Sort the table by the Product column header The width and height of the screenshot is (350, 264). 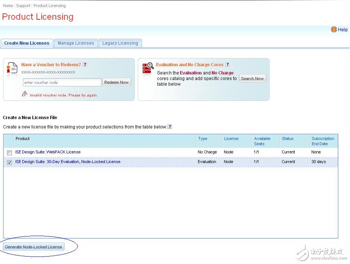[22, 139]
